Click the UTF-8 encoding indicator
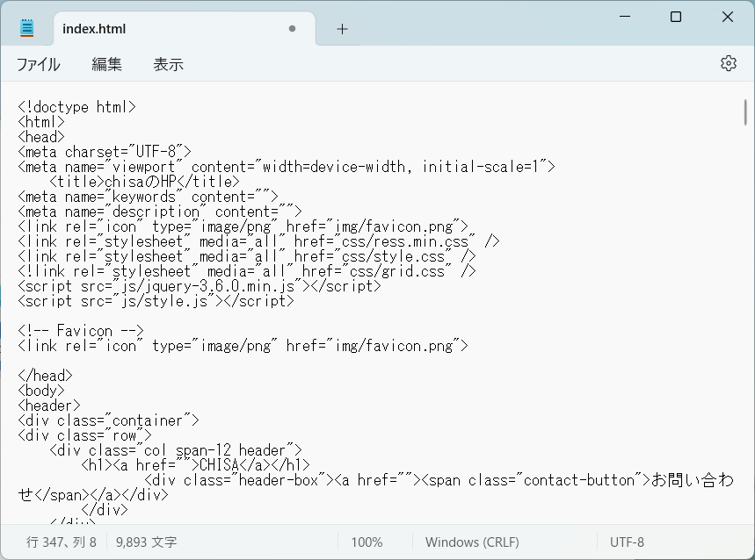 click(627, 542)
